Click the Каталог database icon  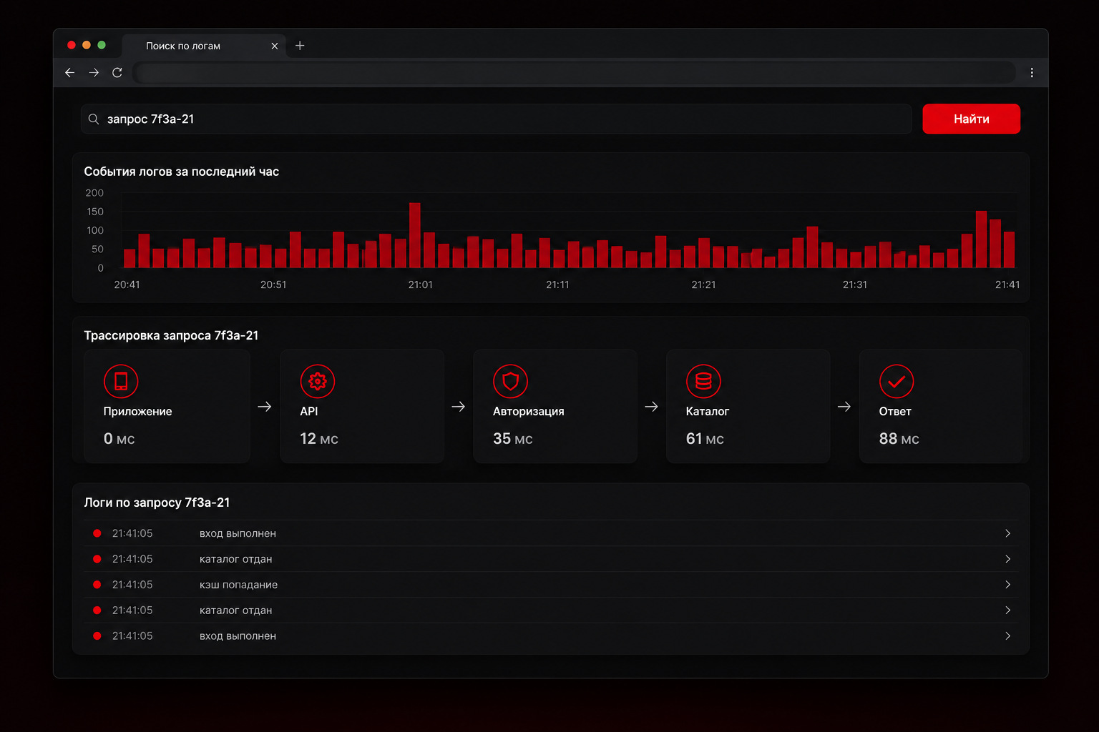point(703,382)
